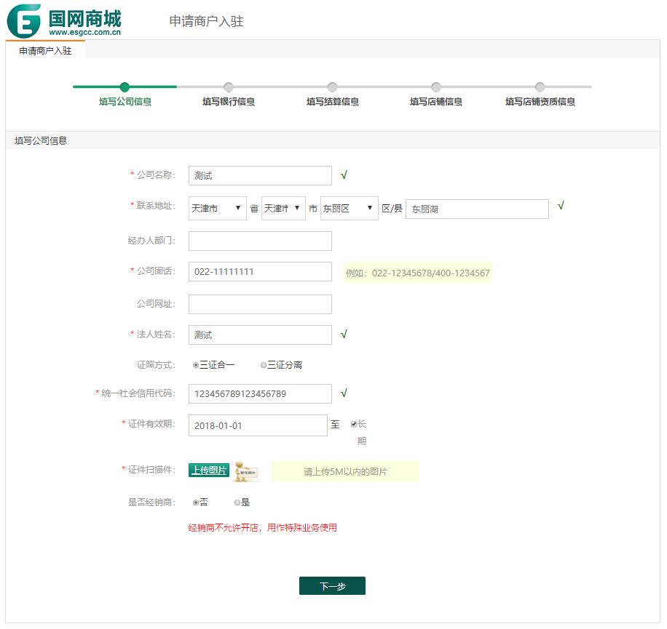667x629 pixels.
Task: Click the 填写店铺信息 step marker
Action: click(x=436, y=87)
